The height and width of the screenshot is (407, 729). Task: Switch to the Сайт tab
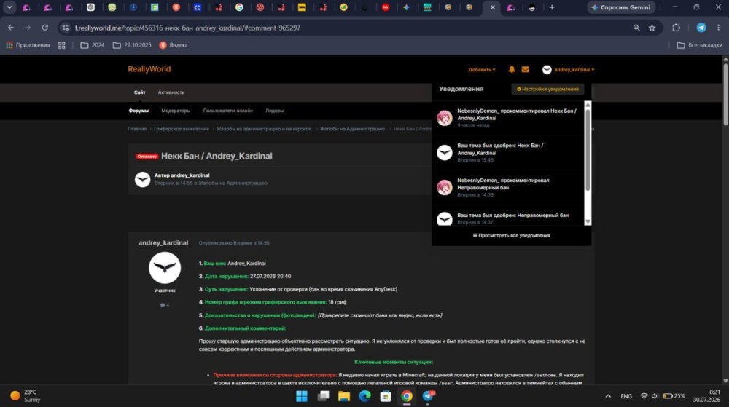click(139, 92)
